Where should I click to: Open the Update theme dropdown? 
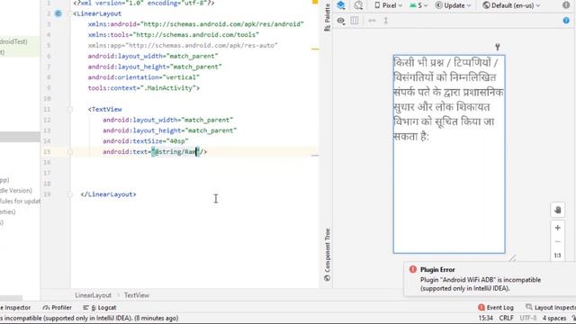tap(453, 5)
